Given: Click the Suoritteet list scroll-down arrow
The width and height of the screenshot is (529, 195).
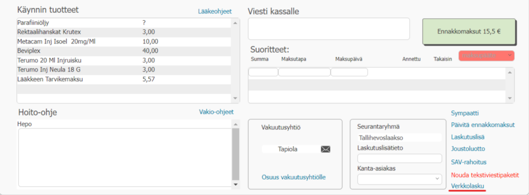Looking at the screenshot, I should [x=510, y=98].
